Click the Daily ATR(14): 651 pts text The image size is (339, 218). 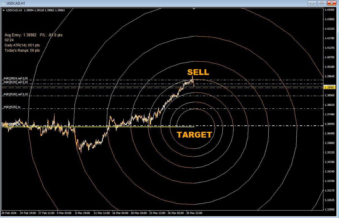22,45
